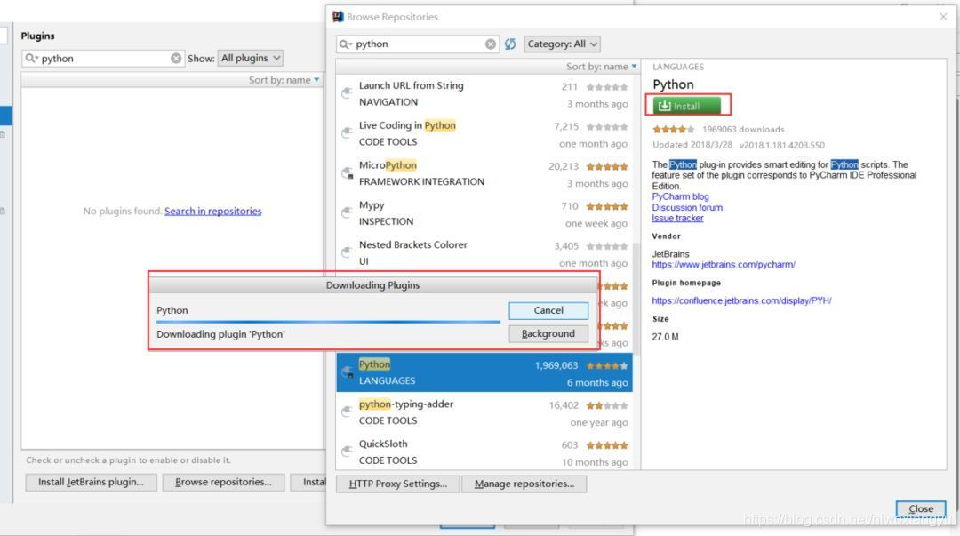This screenshot has width=960, height=536.
Task: Click plugin icon beside MicroPython
Action: click(x=348, y=172)
